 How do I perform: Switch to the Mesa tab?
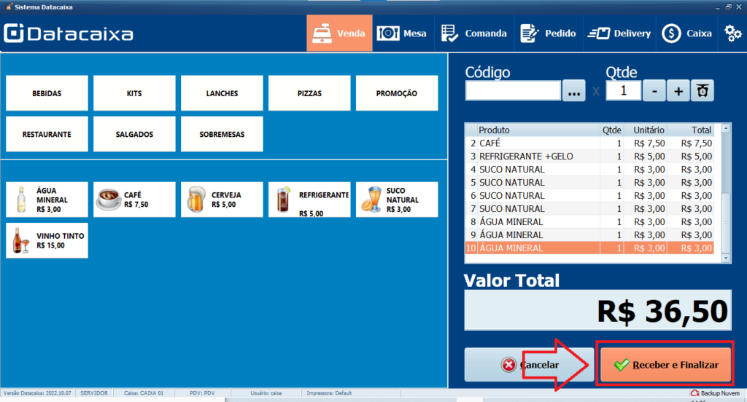point(402,33)
